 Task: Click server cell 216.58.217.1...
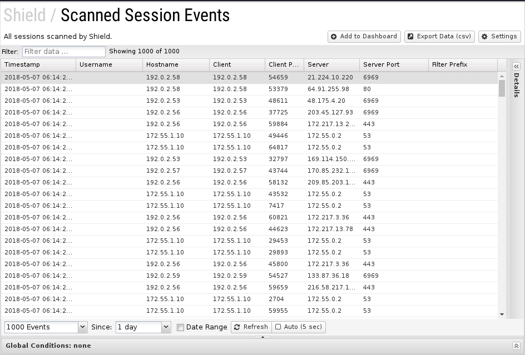click(x=331, y=288)
